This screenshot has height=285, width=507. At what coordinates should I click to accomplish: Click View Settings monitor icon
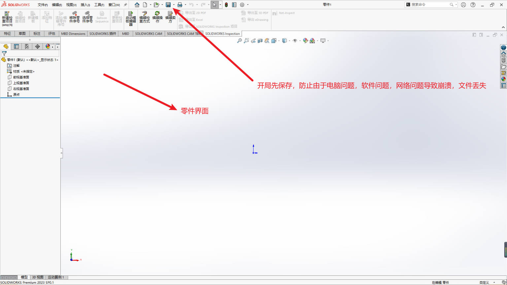[x=323, y=41]
